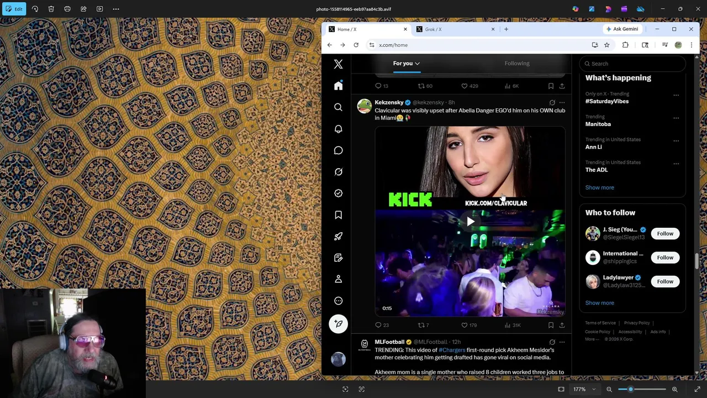Reload the x.com page

point(356,45)
